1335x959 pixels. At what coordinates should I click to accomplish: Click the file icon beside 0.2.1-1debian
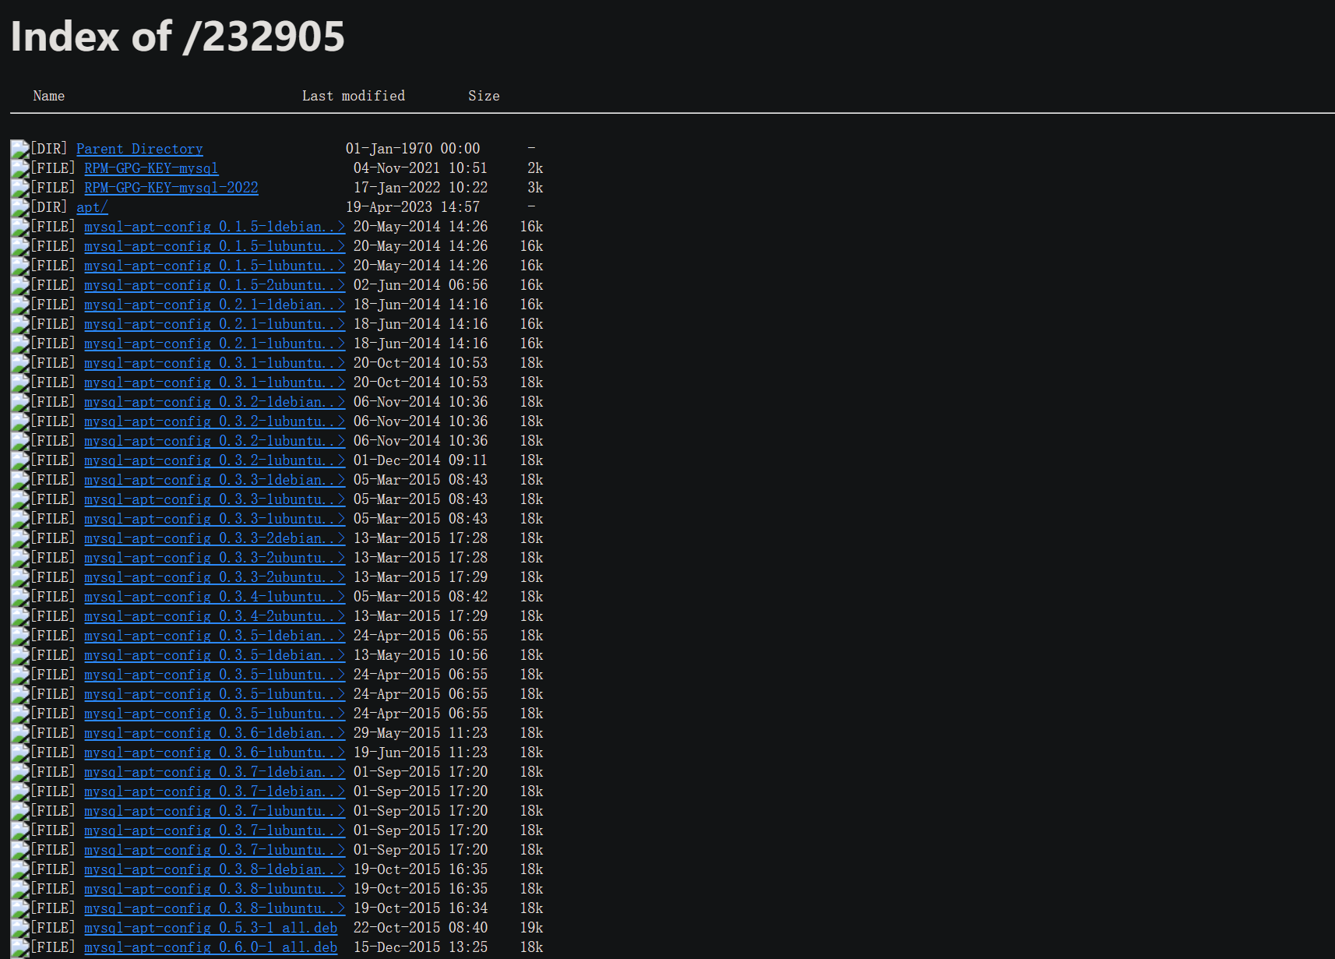click(x=19, y=305)
